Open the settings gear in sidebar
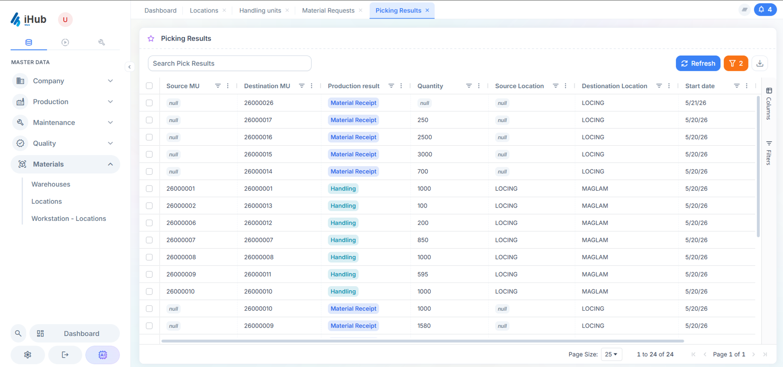Image resolution: width=783 pixels, height=367 pixels. 28,355
